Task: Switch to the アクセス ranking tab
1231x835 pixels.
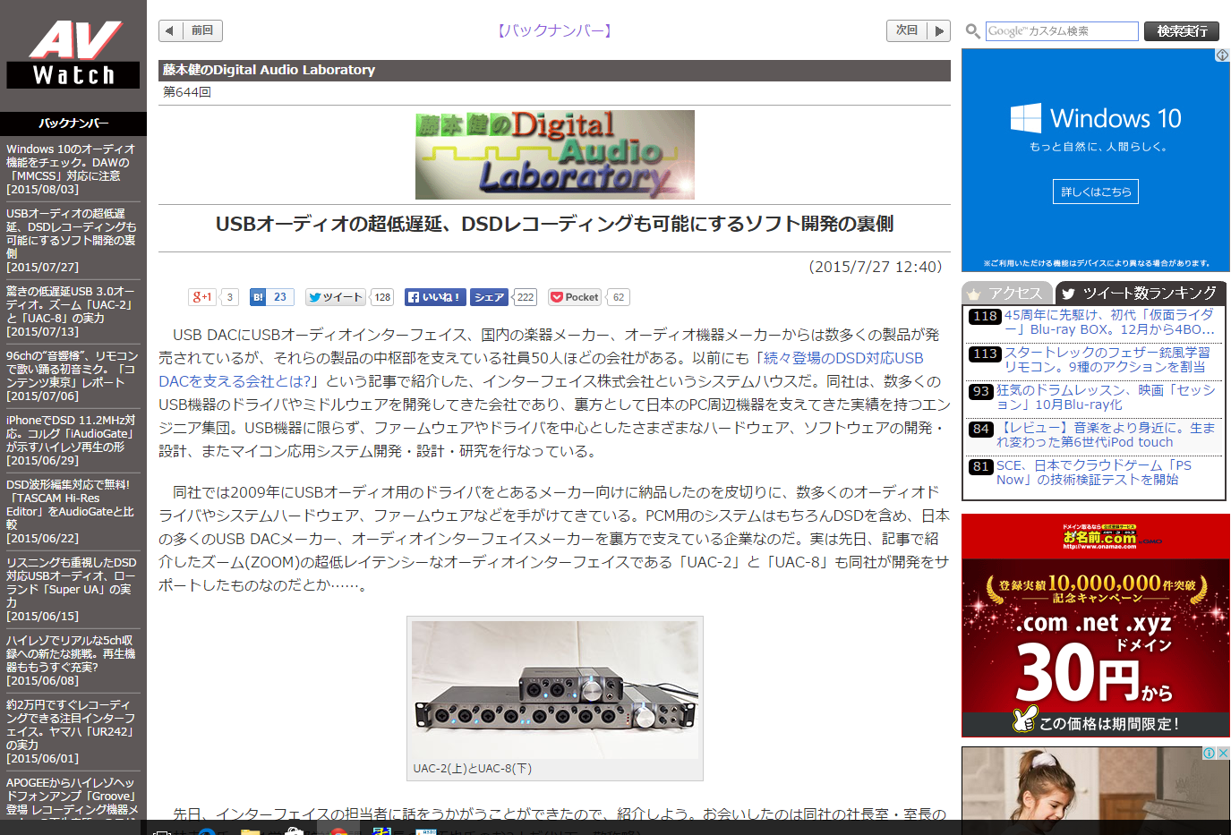Action: (1007, 293)
